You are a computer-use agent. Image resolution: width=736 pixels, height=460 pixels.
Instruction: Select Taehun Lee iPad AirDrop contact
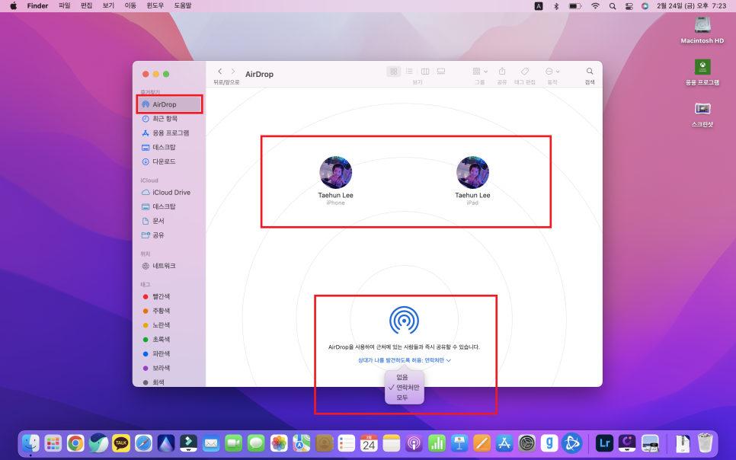[x=472, y=180]
